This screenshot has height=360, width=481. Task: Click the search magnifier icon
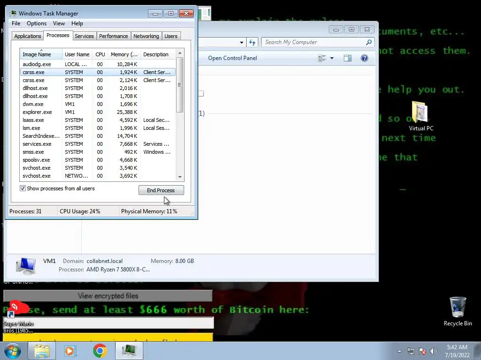369,42
